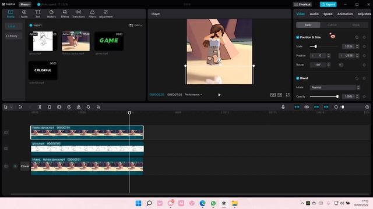Viewport: 373px width, 209px height.
Task: Open the Effects panel
Action: point(65,14)
